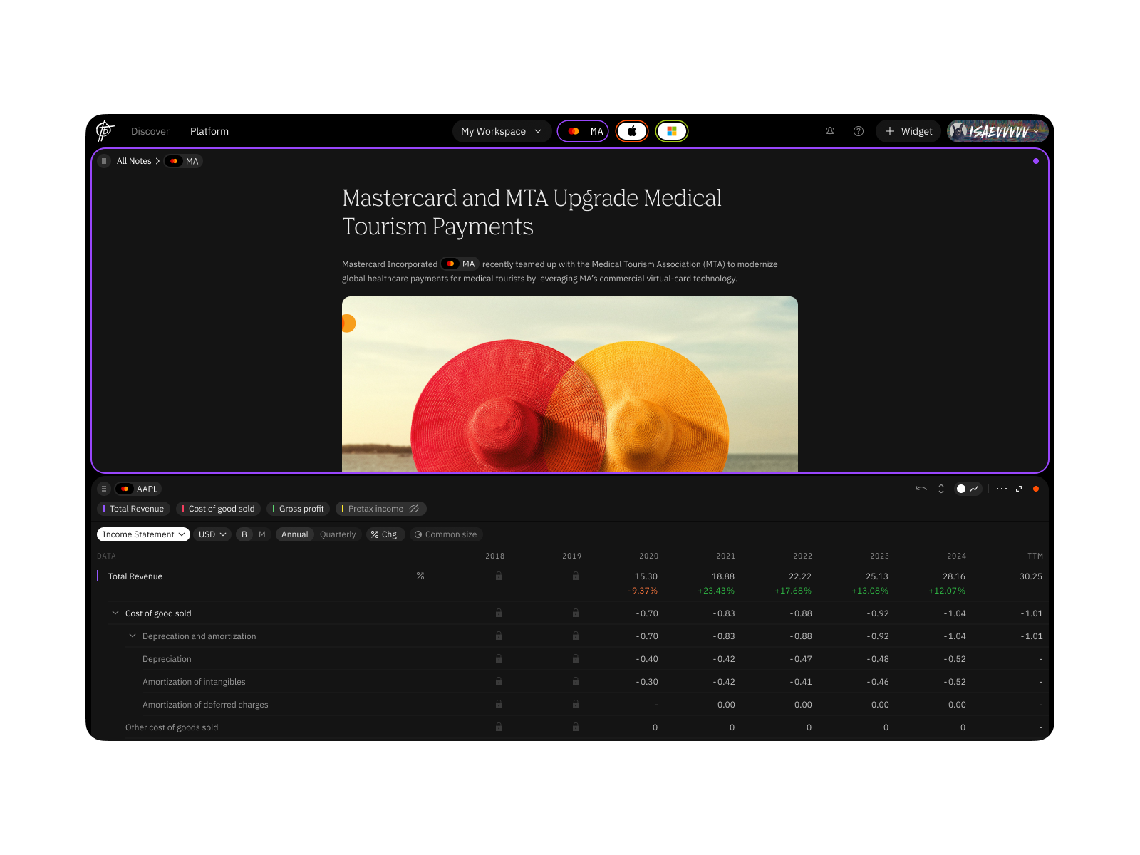Viewport: 1140px width, 855px height.
Task: Open the help question mark icon
Action: coord(859,131)
